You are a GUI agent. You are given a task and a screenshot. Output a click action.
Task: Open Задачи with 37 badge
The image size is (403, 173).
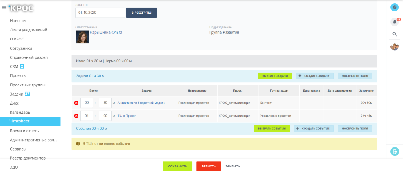[20, 94]
